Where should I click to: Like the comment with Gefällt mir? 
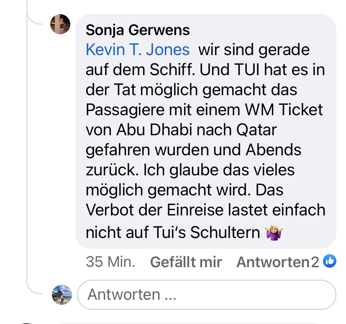pyautogui.click(x=186, y=262)
